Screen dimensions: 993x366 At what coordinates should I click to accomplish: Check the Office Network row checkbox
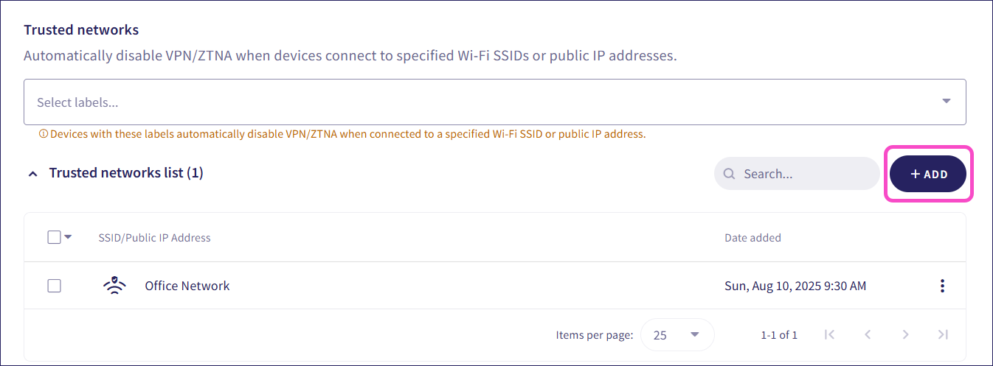[54, 286]
